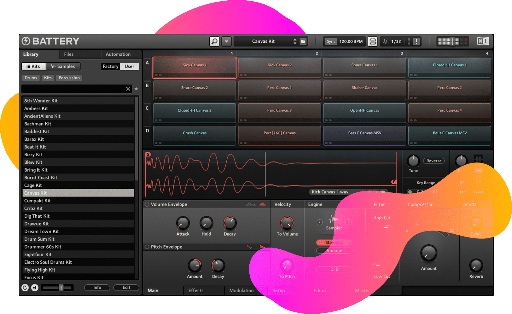This screenshot has width=512, height=314.
Task: Toggle the Sync button
Action: 331,41
